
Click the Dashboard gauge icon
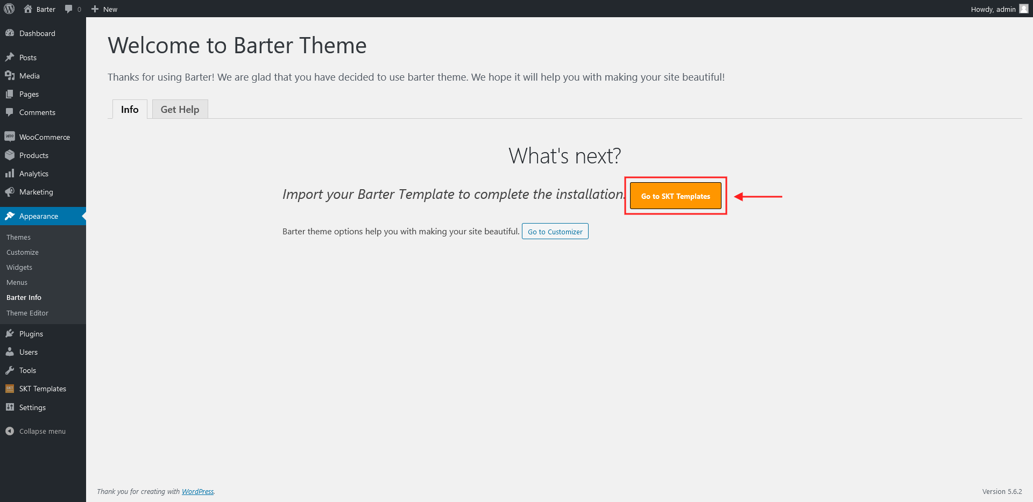coord(10,33)
